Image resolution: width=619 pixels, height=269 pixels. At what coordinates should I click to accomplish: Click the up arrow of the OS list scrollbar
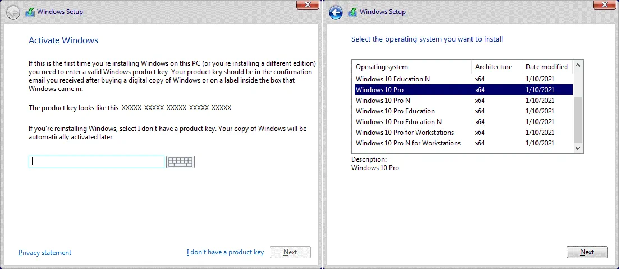[x=577, y=66]
